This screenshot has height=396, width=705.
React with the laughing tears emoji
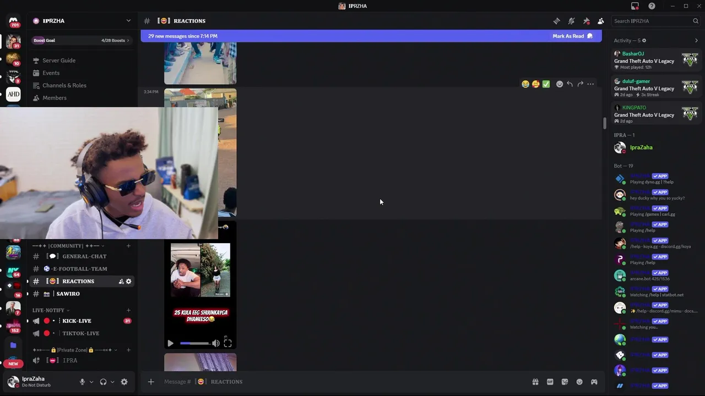click(x=525, y=84)
